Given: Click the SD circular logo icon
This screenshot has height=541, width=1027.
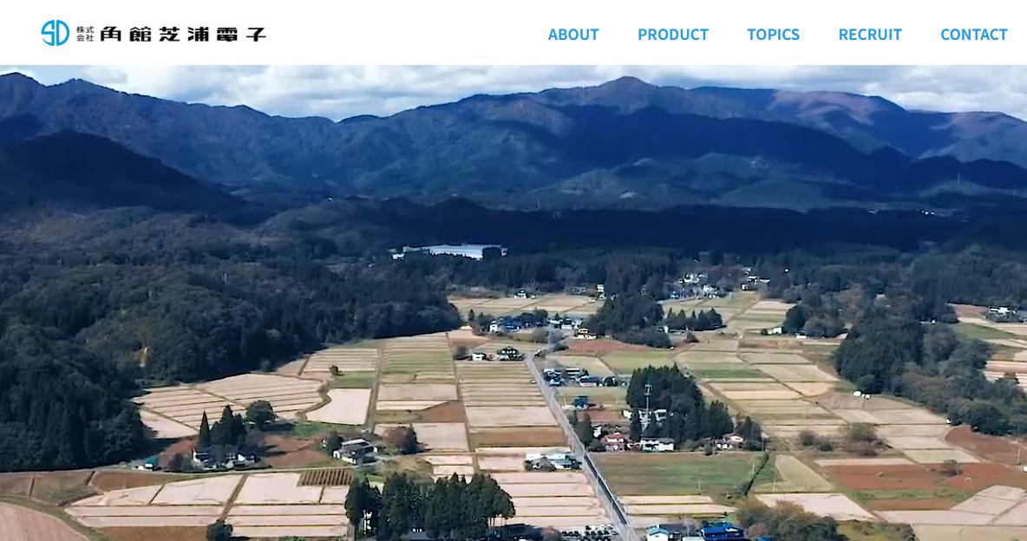Looking at the screenshot, I should tap(55, 33).
